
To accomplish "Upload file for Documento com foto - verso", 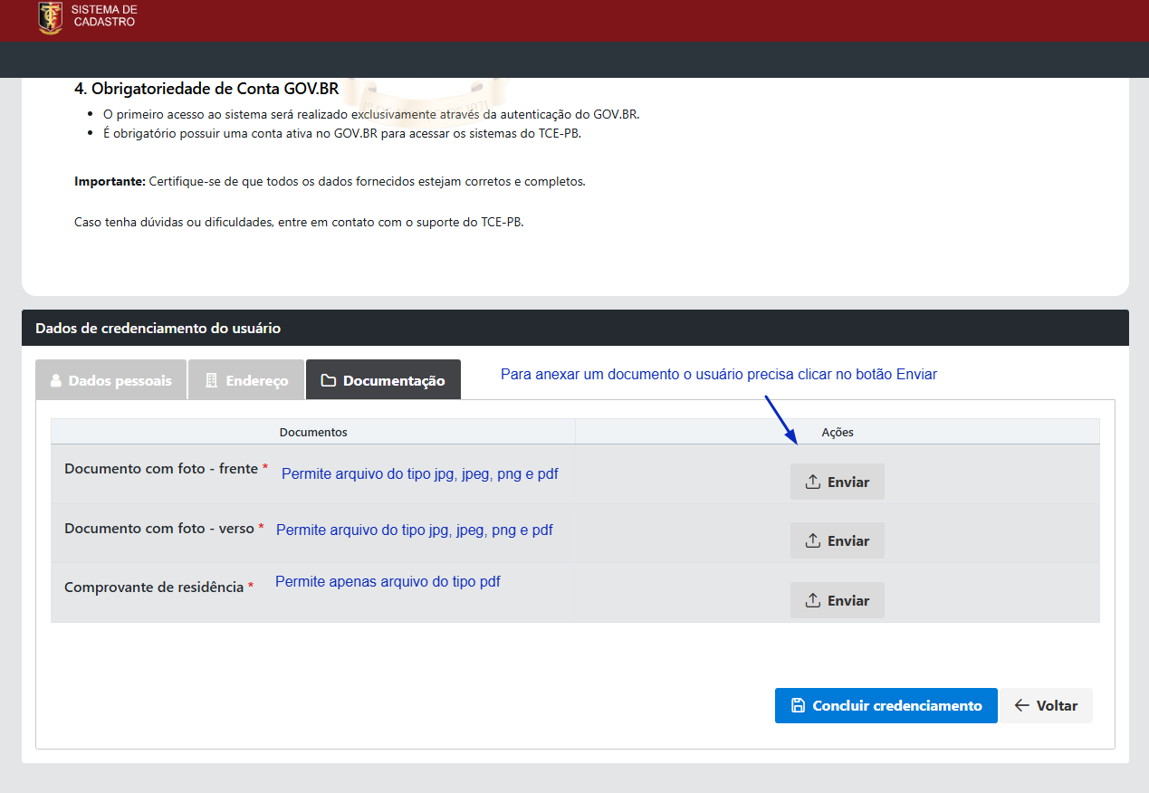I will coord(838,540).
